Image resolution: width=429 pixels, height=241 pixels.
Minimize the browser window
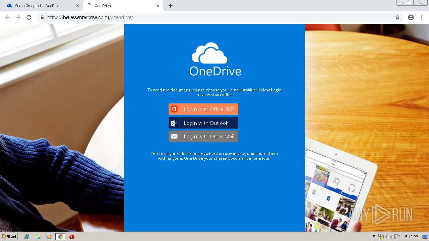click(x=401, y=3)
